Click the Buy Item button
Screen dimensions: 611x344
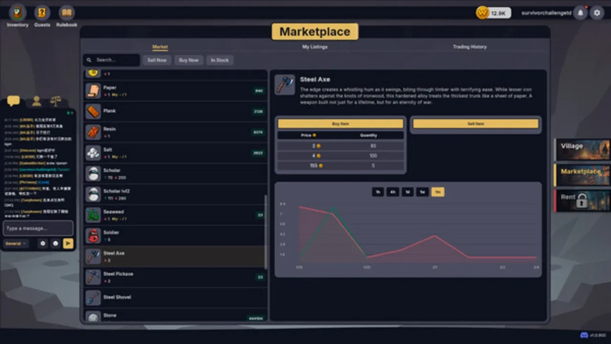340,124
